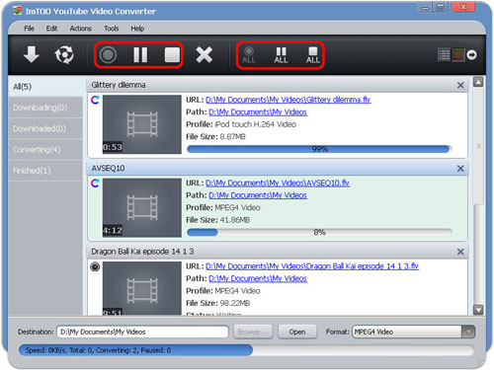The height and width of the screenshot is (370, 494).
Task: Pause the selected task
Action: [140, 55]
